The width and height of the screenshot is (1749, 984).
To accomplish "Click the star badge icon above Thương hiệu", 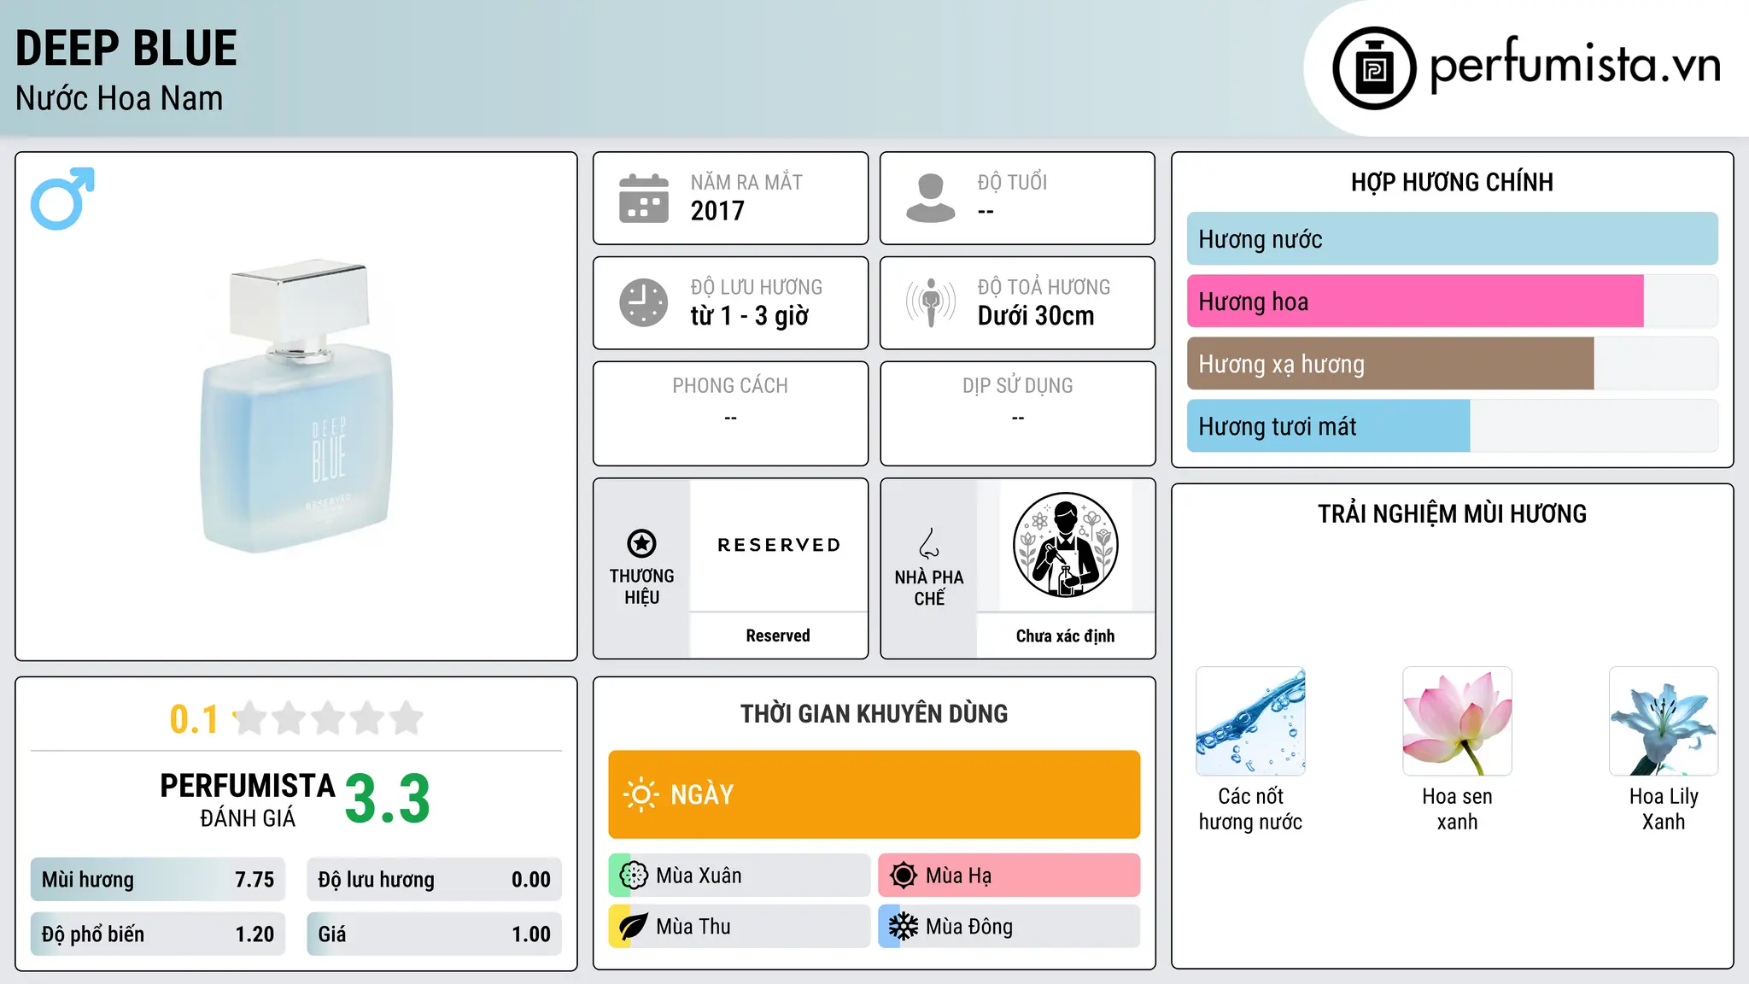I will point(641,543).
